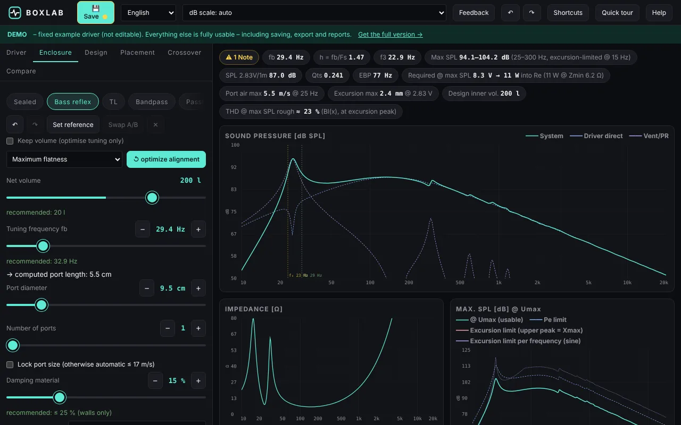
Task: Go to the Compare tab
Action: pyautogui.click(x=21, y=71)
